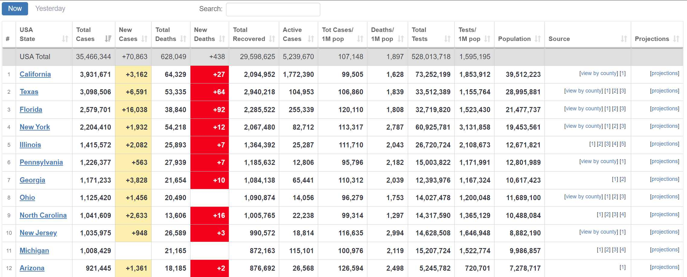Image resolution: width=687 pixels, height=277 pixels.
Task: Open California projections link
Action: pyautogui.click(x=664, y=73)
